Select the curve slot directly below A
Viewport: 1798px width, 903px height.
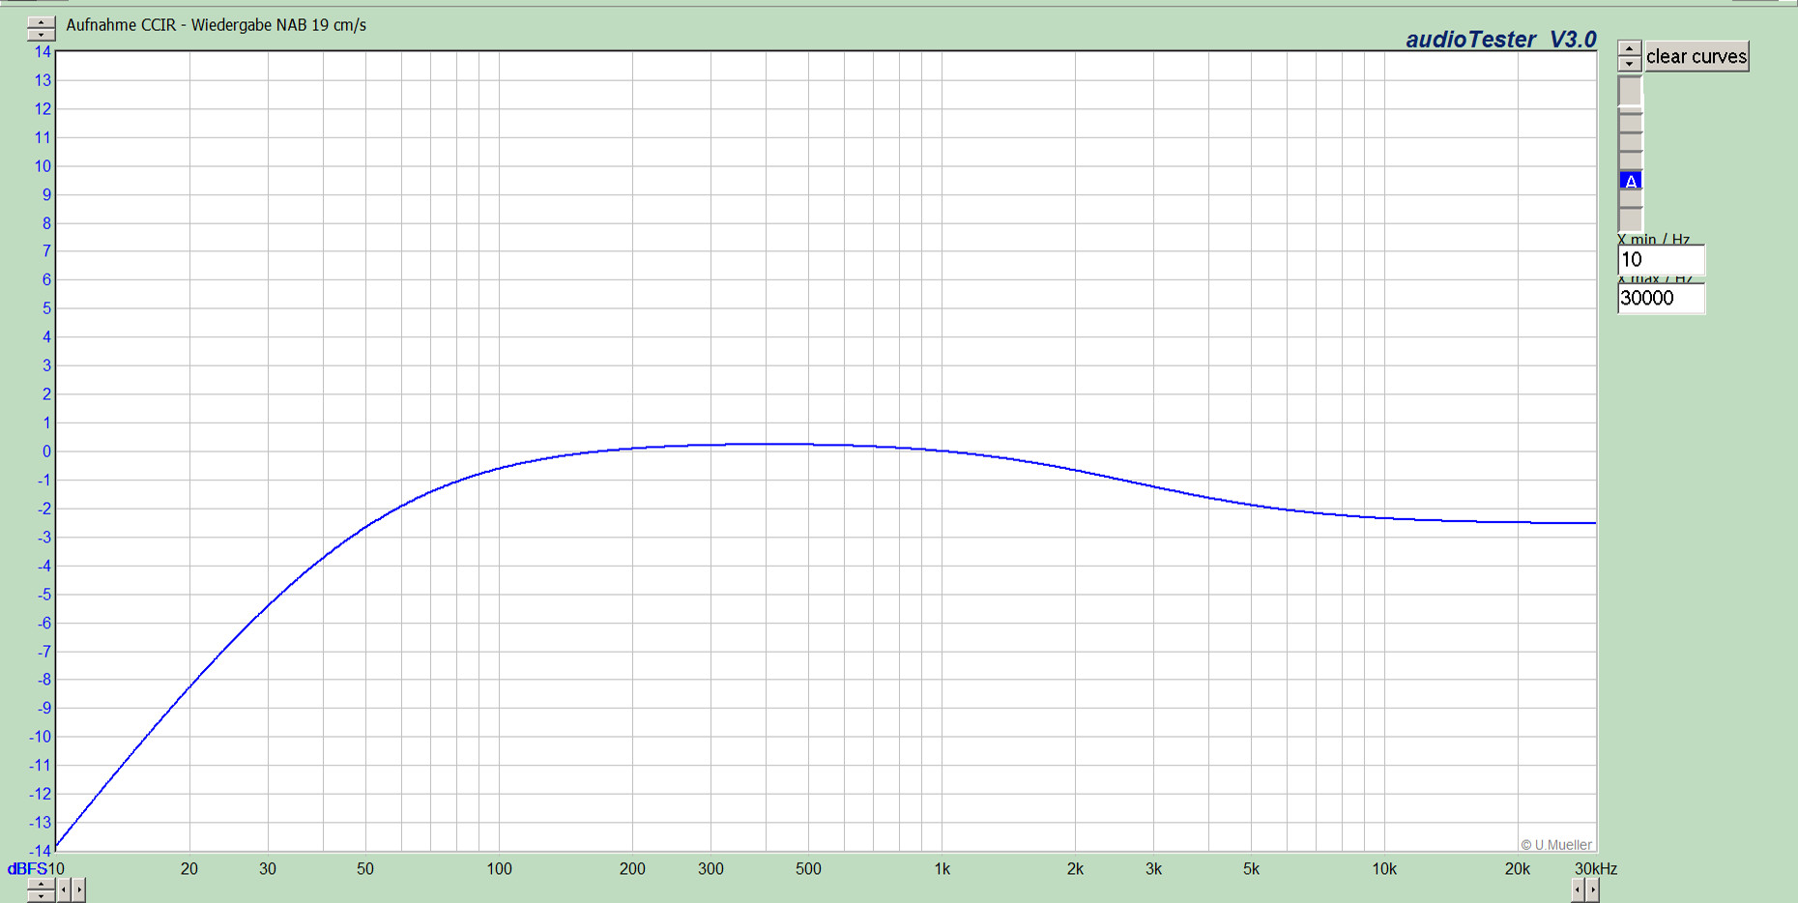point(1631,198)
